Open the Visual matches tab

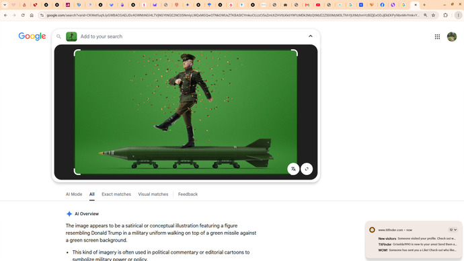(x=153, y=194)
